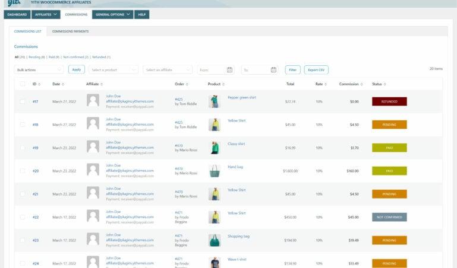This screenshot has width=457, height=268.
Task: Open the Hand bag product thumbnail
Action: point(215,171)
